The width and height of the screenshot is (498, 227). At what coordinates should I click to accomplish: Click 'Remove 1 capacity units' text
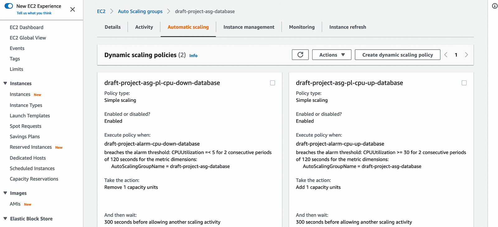tap(131, 187)
